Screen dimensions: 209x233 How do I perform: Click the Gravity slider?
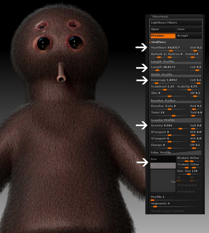pyautogui.click(x=169, y=127)
